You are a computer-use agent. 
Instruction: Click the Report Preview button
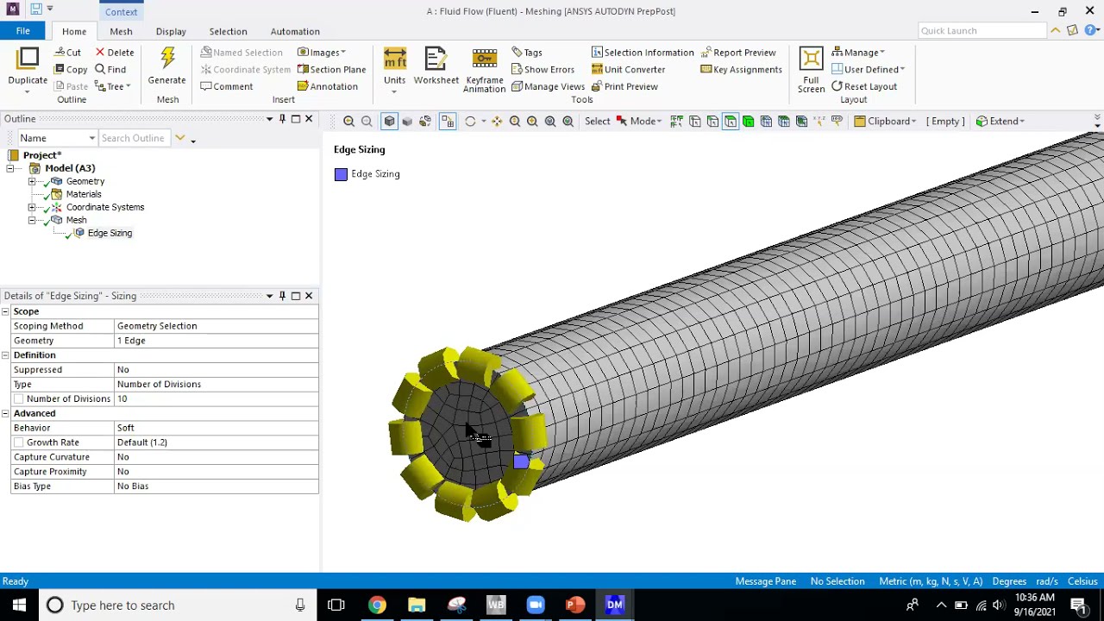[x=738, y=53]
